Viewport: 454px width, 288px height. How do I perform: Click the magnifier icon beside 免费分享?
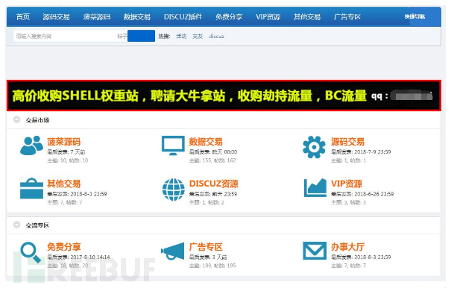click(31, 252)
